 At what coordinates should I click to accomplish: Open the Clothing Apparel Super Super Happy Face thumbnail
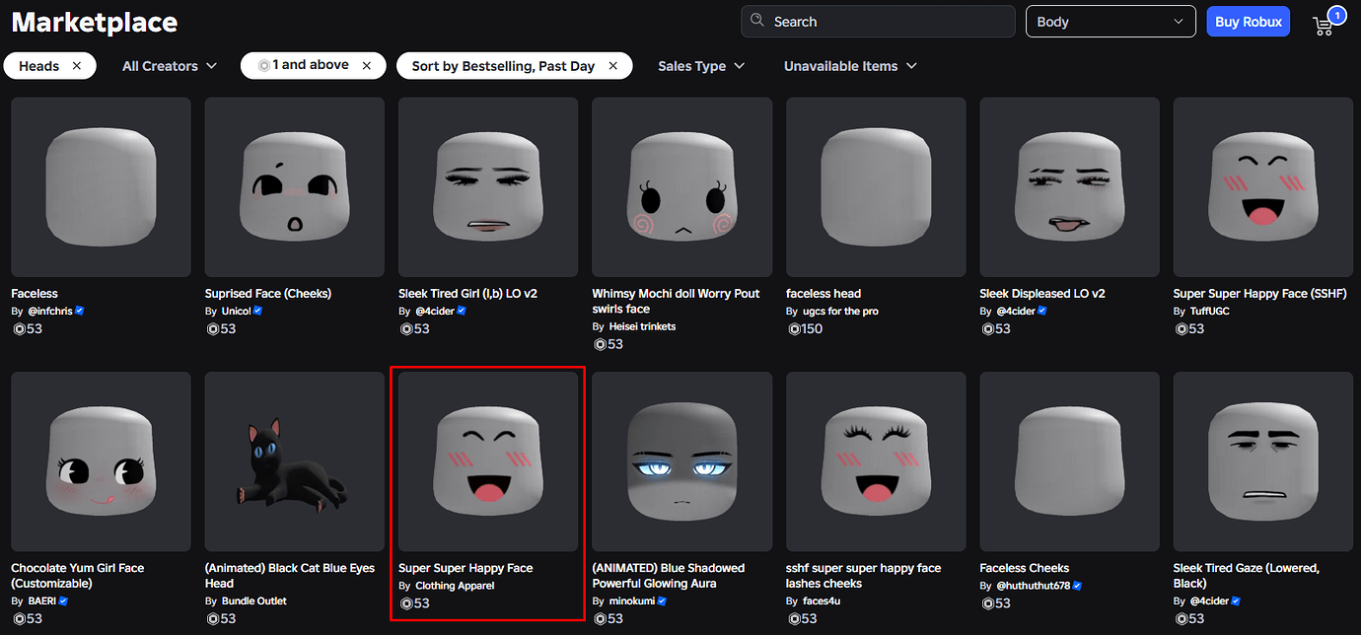[x=488, y=461]
